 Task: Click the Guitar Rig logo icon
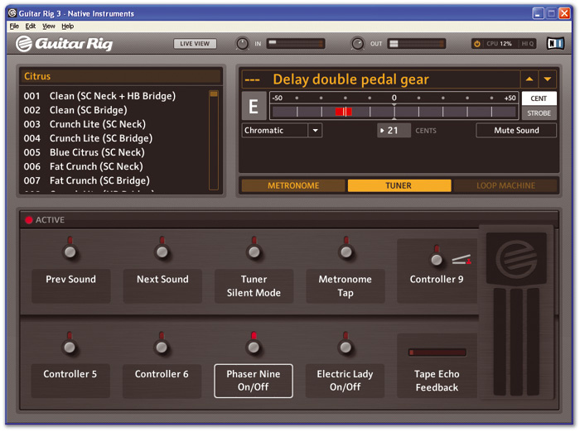pyautogui.click(x=24, y=44)
